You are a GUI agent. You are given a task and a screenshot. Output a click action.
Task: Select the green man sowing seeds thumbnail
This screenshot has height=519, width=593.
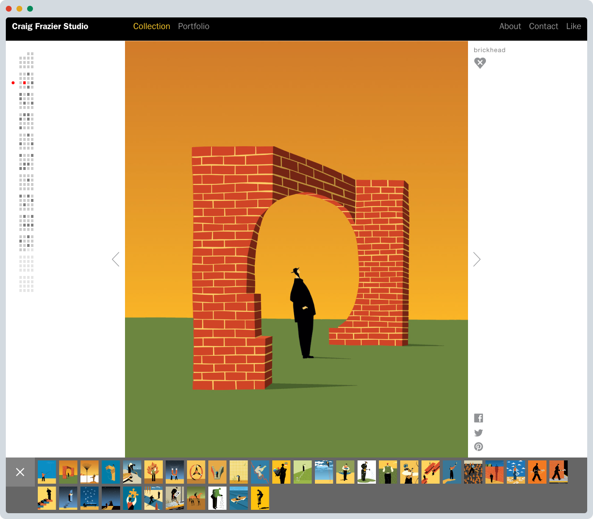click(x=218, y=498)
